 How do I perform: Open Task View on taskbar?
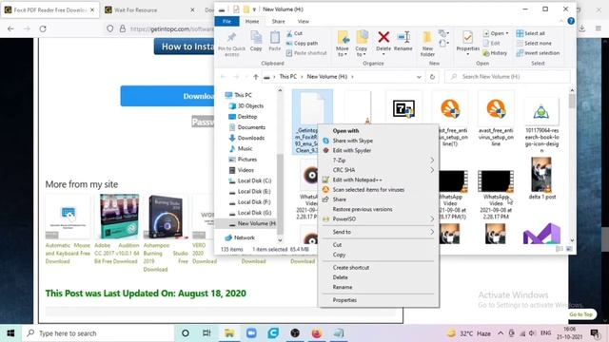(206, 333)
